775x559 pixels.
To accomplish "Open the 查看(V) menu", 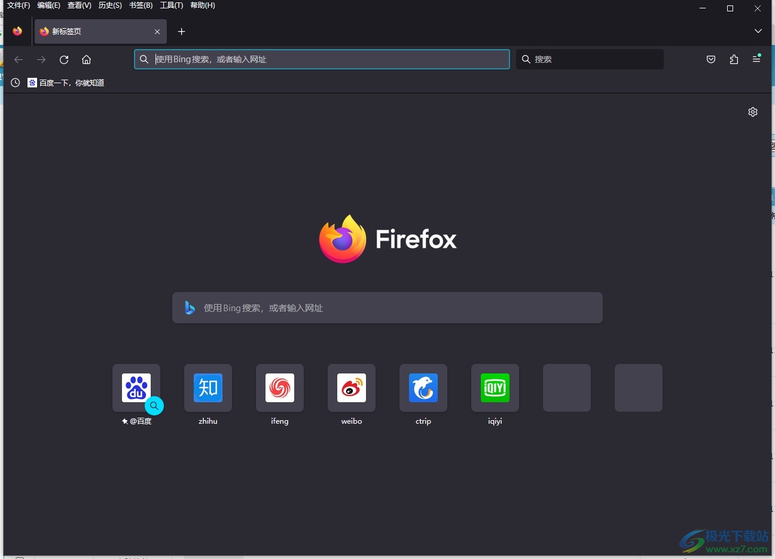I will [x=80, y=5].
